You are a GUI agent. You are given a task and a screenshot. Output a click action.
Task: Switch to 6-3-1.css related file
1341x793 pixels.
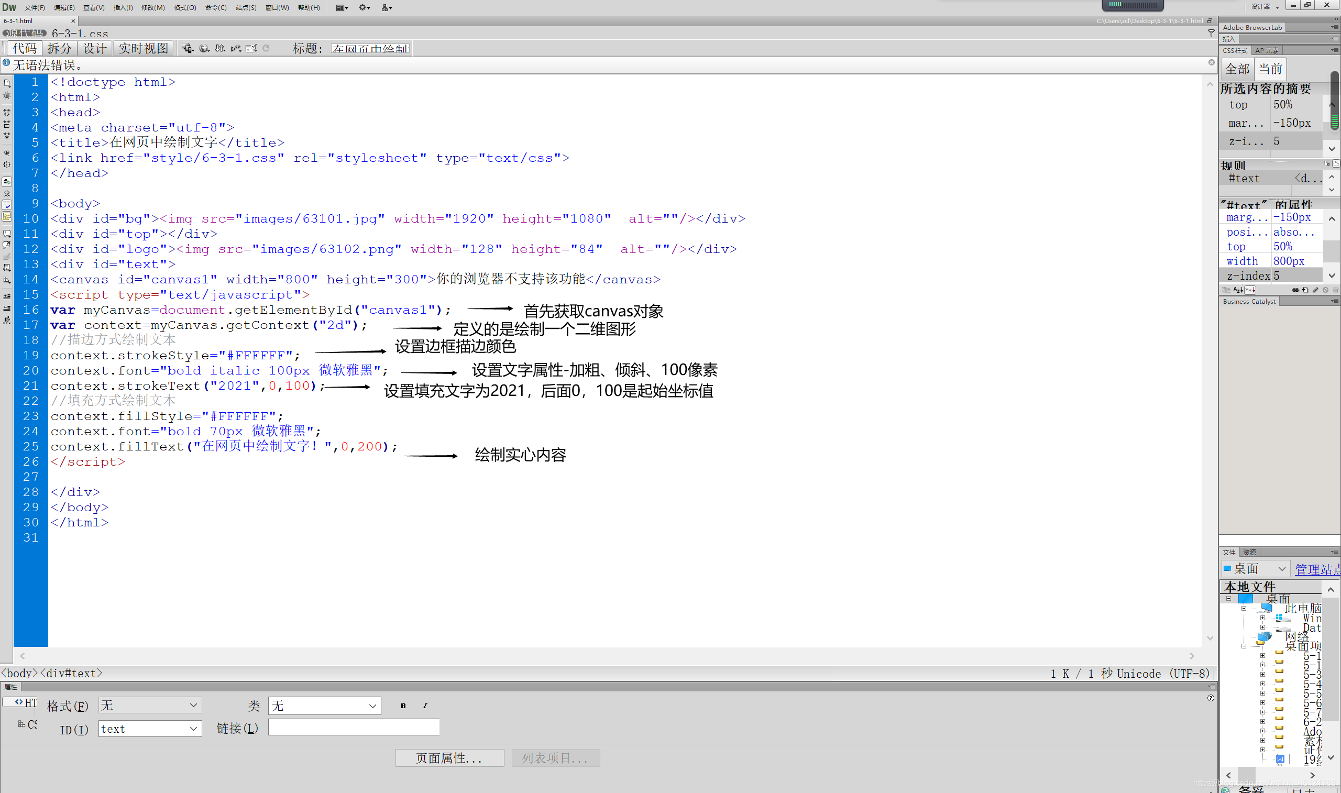click(x=80, y=33)
